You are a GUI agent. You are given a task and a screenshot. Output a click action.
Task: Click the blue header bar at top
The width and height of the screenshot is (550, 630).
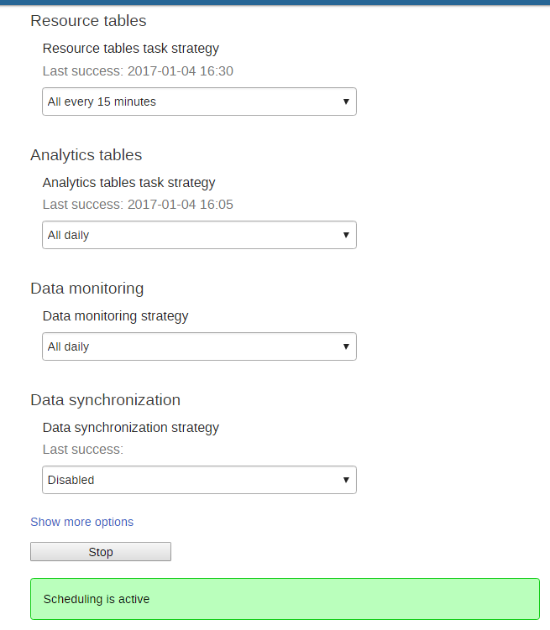tap(275, 3)
